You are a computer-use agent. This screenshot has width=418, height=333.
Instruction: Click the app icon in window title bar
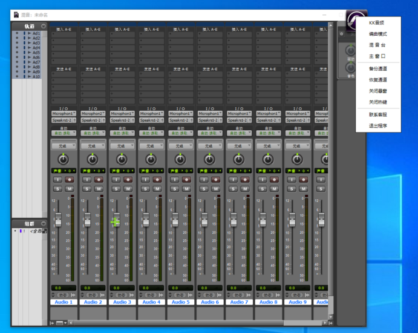pyautogui.click(x=16, y=15)
